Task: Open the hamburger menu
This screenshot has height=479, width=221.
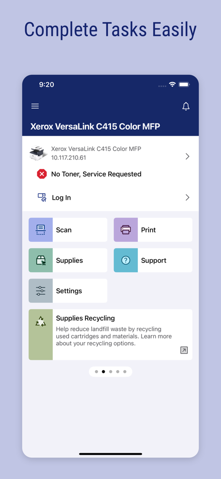Action: tap(35, 106)
